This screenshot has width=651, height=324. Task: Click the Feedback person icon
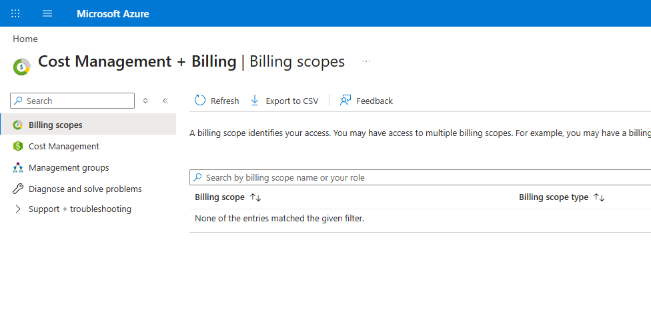[x=346, y=101]
